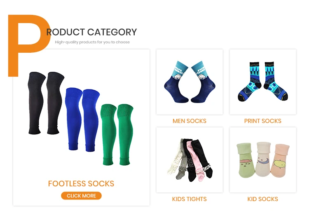Image resolution: width=309 pixels, height=218 pixels.
Task: Select the pastel baby socks image
Action: click(x=263, y=160)
